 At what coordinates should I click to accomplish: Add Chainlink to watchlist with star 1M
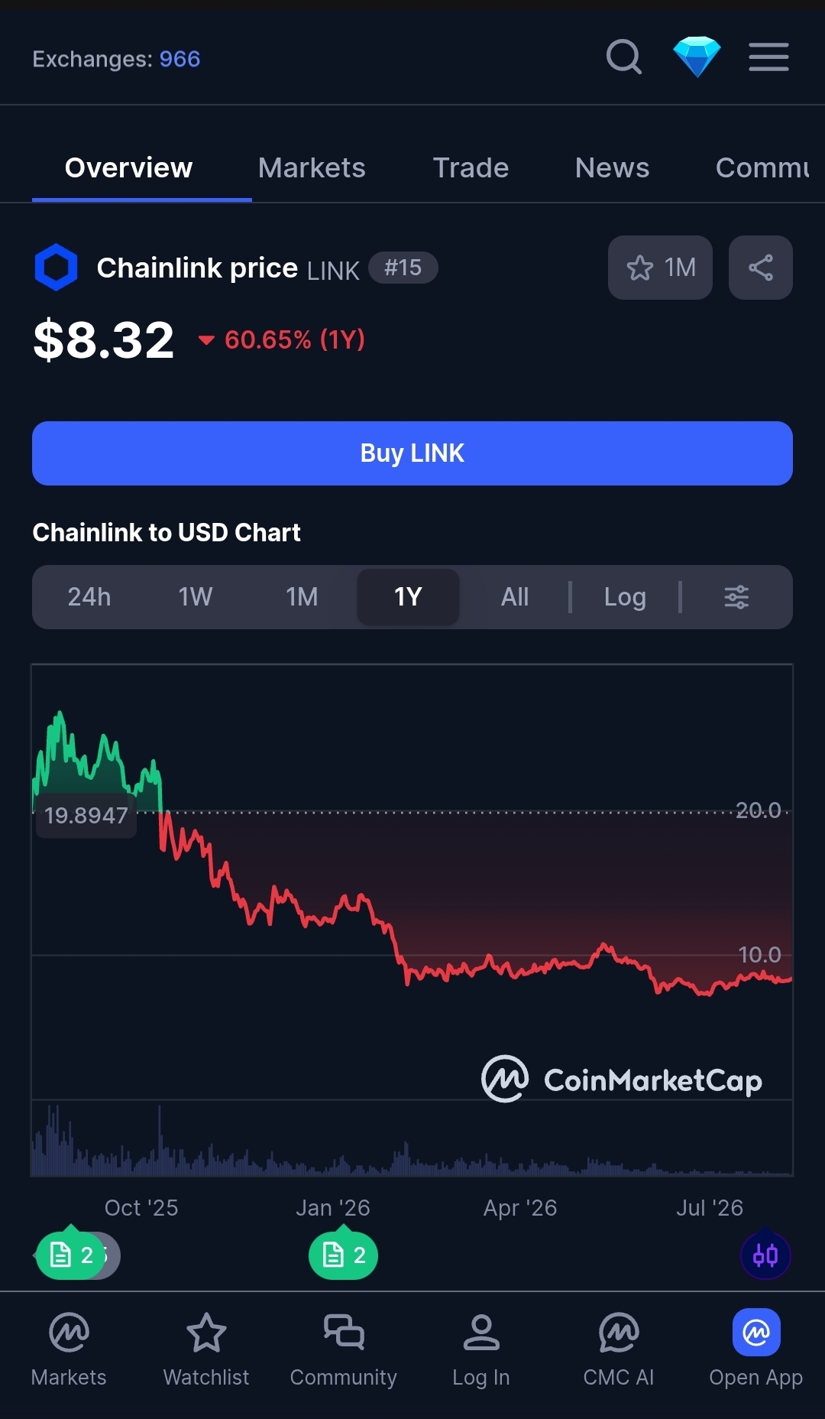pyautogui.click(x=660, y=268)
